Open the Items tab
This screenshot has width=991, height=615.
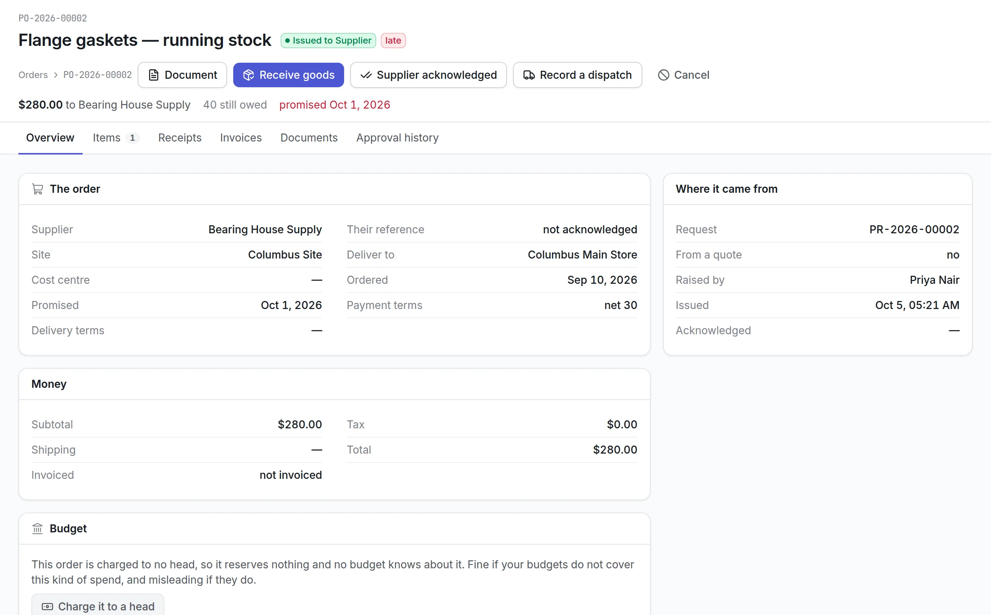[x=116, y=138]
